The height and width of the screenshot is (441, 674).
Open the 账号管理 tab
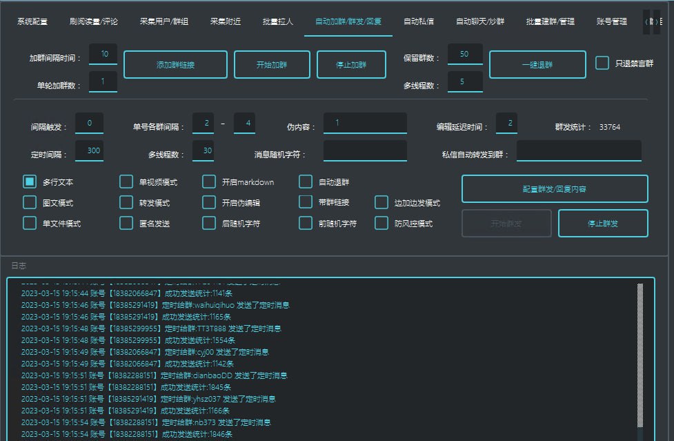pyautogui.click(x=611, y=21)
